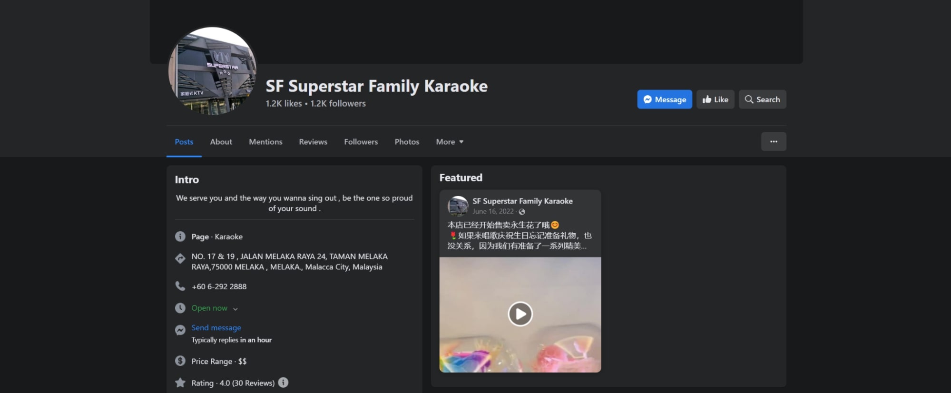Viewport: 951px width, 393px height.
Task: Click the Open now text
Action: point(209,308)
